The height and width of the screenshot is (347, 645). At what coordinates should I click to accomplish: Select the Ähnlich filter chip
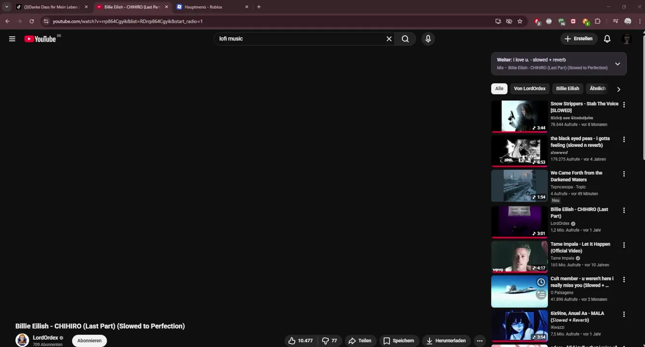[x=597, y=89]
